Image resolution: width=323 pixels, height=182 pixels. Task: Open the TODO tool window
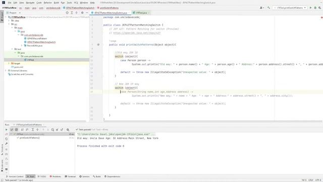click(42, 176)
